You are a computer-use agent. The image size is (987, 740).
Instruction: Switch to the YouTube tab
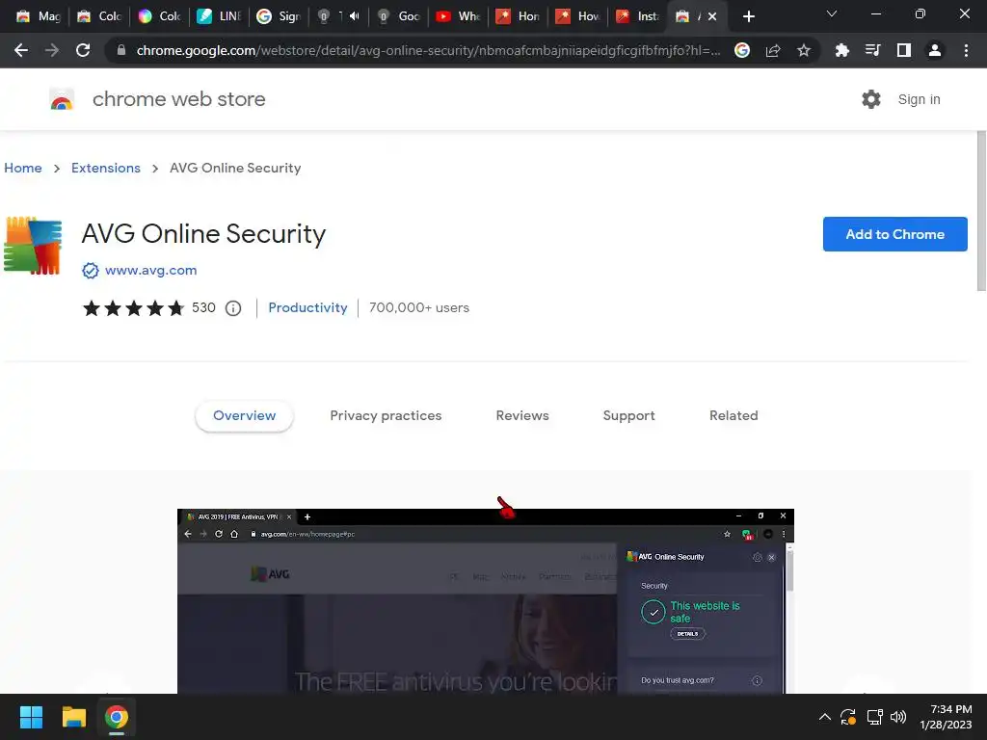click(458, 16)
